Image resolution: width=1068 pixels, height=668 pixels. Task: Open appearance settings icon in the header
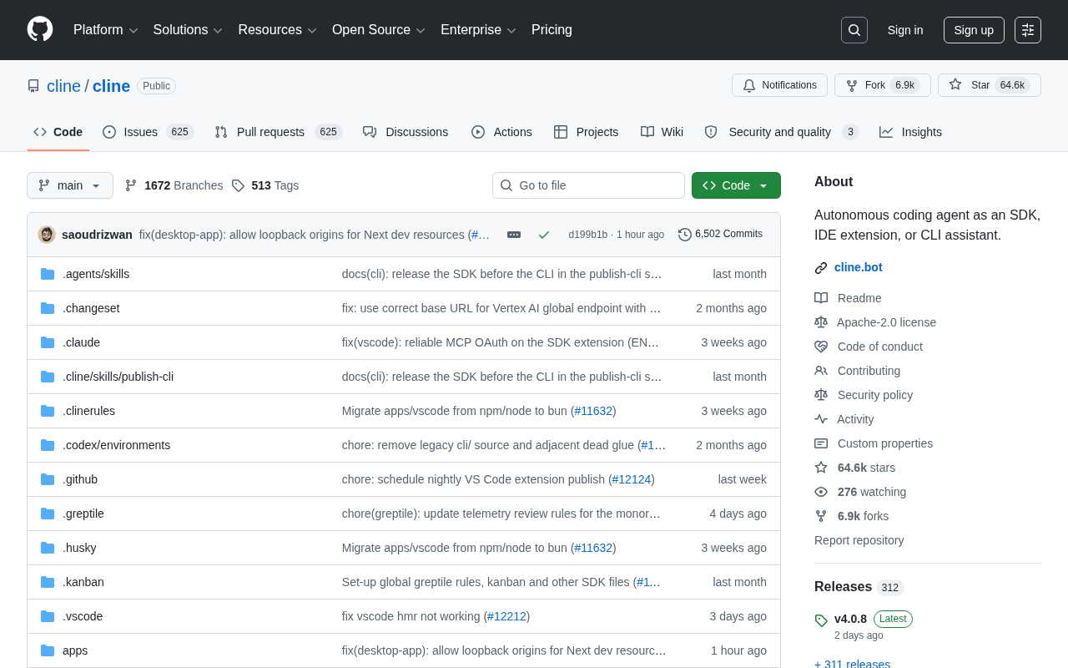coord(1028,30)
